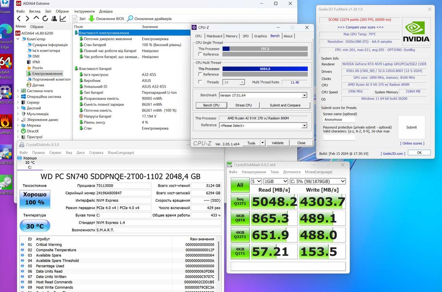Click Stress CPU button
Image resolution: width=442 pixels, height=292 pixels.
tap(244, 105)
